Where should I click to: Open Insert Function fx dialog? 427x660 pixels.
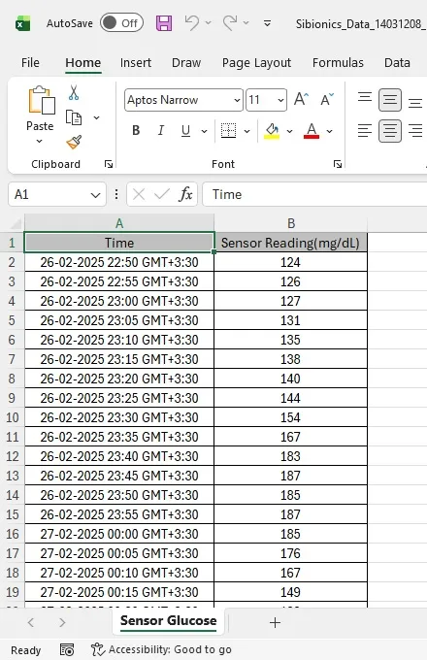[x=185, y=194]
